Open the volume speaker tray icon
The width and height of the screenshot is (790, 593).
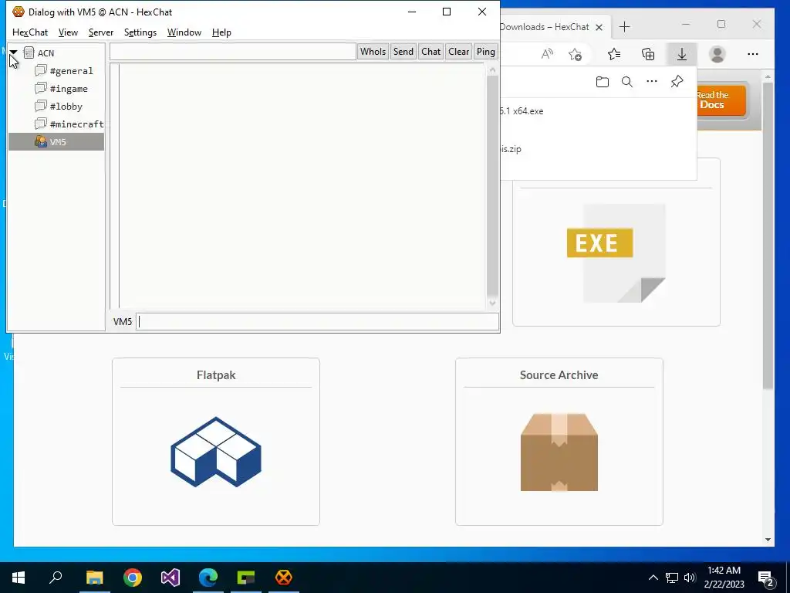[x=690, y=578]
